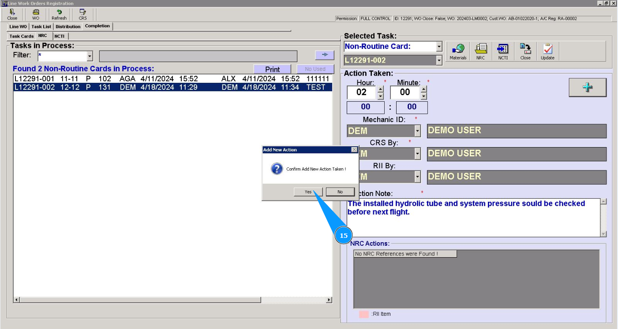Switch to the Line WO tab
Screen dimensions: 618x329
(18, 27)
